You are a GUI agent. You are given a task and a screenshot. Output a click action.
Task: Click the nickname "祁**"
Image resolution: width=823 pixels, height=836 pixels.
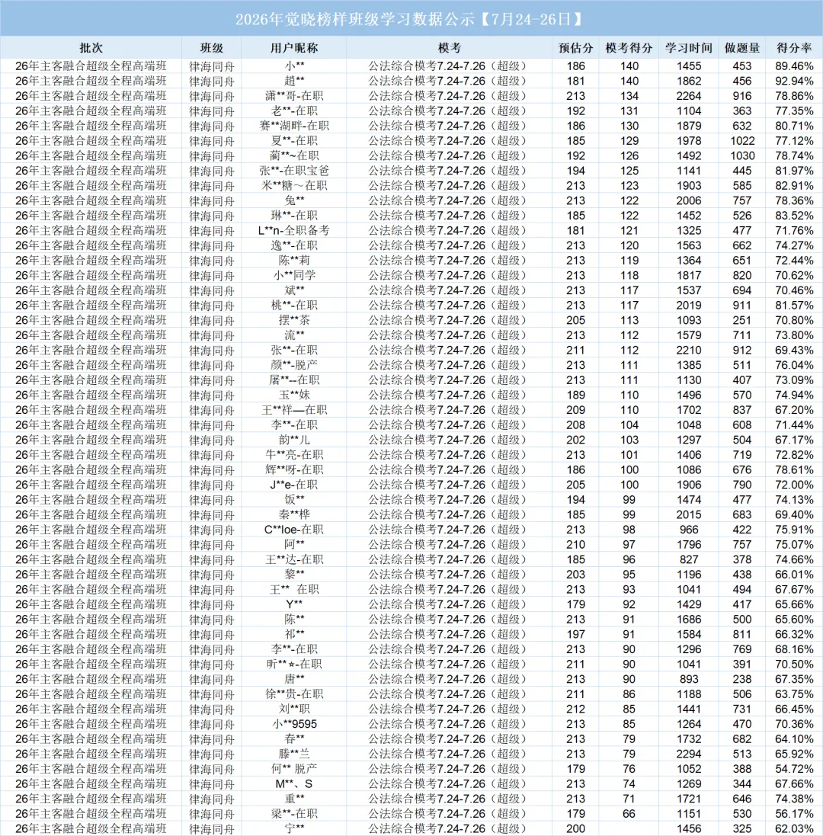(294, 634)
